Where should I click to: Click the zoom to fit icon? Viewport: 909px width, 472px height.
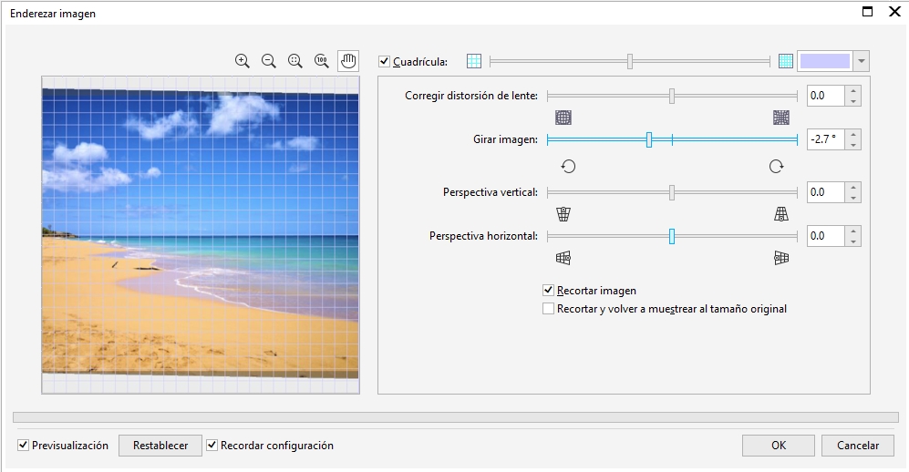pyautogui.click(x=294, y=61)
